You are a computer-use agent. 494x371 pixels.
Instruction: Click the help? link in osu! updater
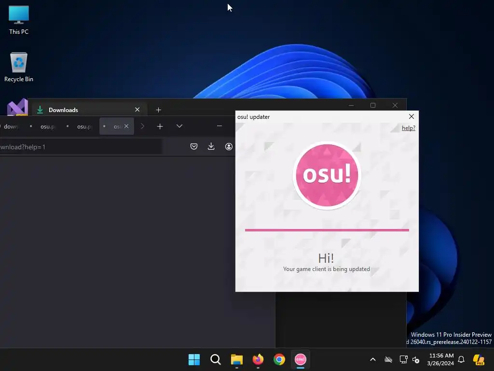[x=408, y=128]
